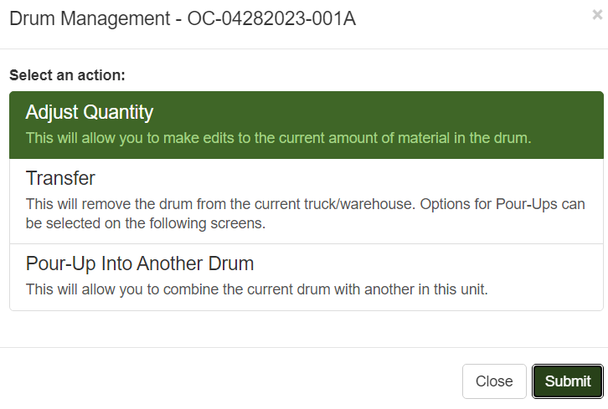Click the 'Pour-Up Into Another Drum' heading
The image size is (608, 409).
point(140,264)
